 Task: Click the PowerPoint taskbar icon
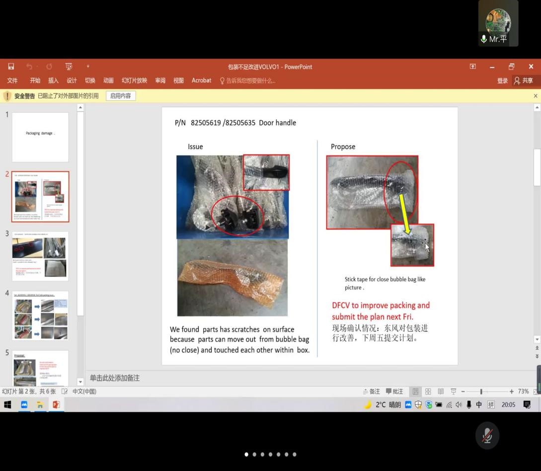point(56,405)
